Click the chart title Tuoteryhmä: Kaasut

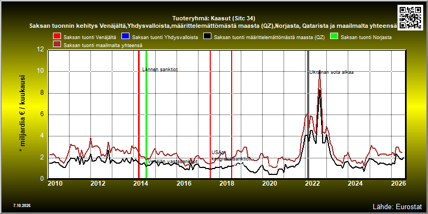[x=213, y=19]
